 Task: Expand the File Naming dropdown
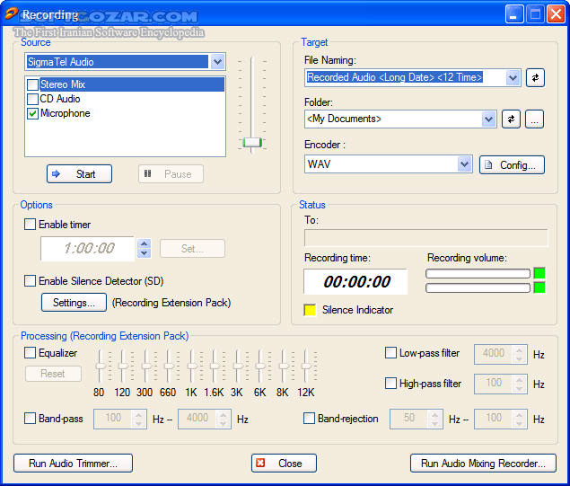point(513,78)
